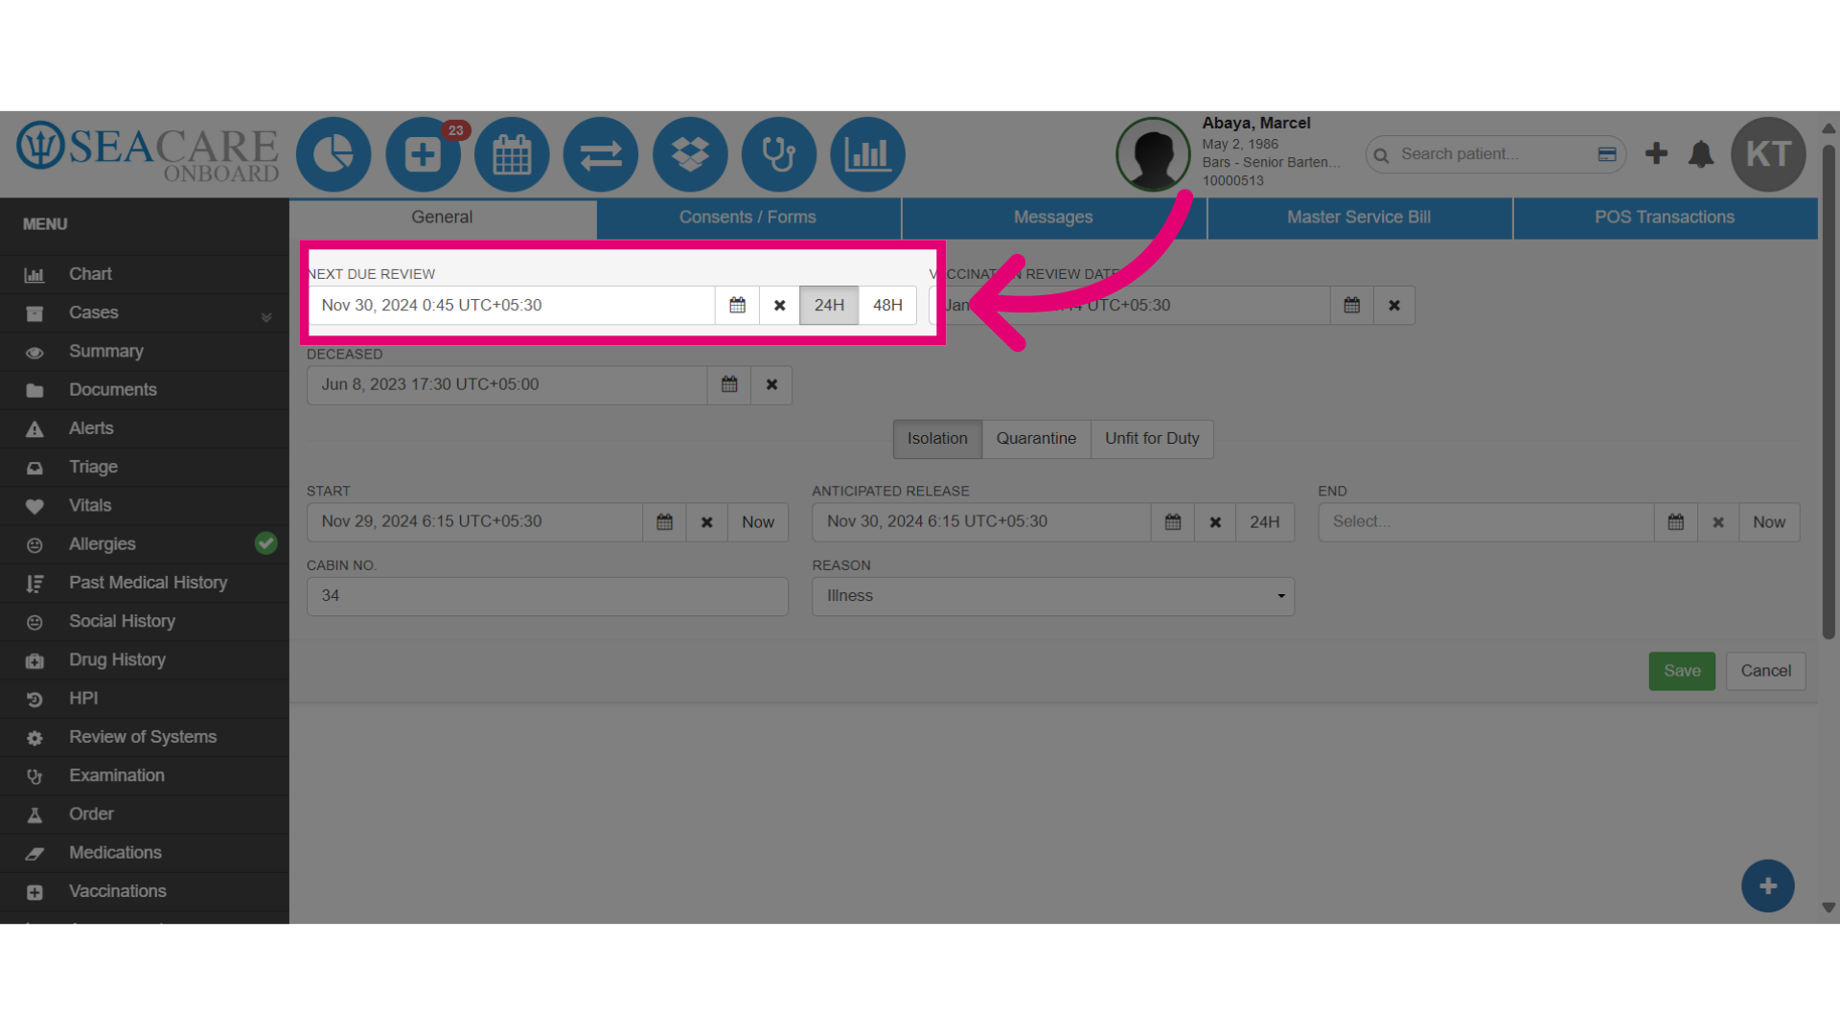Select 24H for Next Due Review
This screenshot has height=1035, width=1840.
pyautogui.click(x=829, y=306)
